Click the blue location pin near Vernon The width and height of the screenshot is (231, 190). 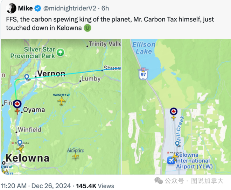click(x=27, y=77)
